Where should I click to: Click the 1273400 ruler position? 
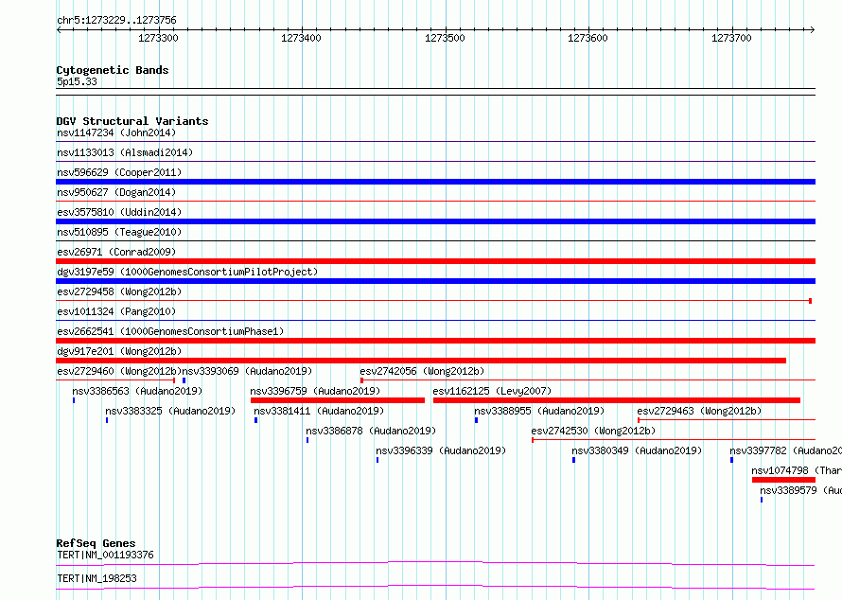coord(301,38)
